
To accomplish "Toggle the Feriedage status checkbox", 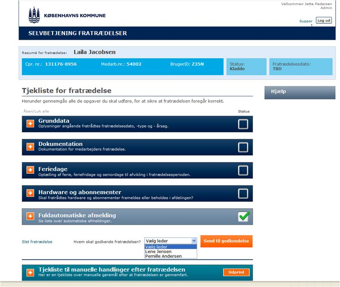I will (x=243, y=171).
